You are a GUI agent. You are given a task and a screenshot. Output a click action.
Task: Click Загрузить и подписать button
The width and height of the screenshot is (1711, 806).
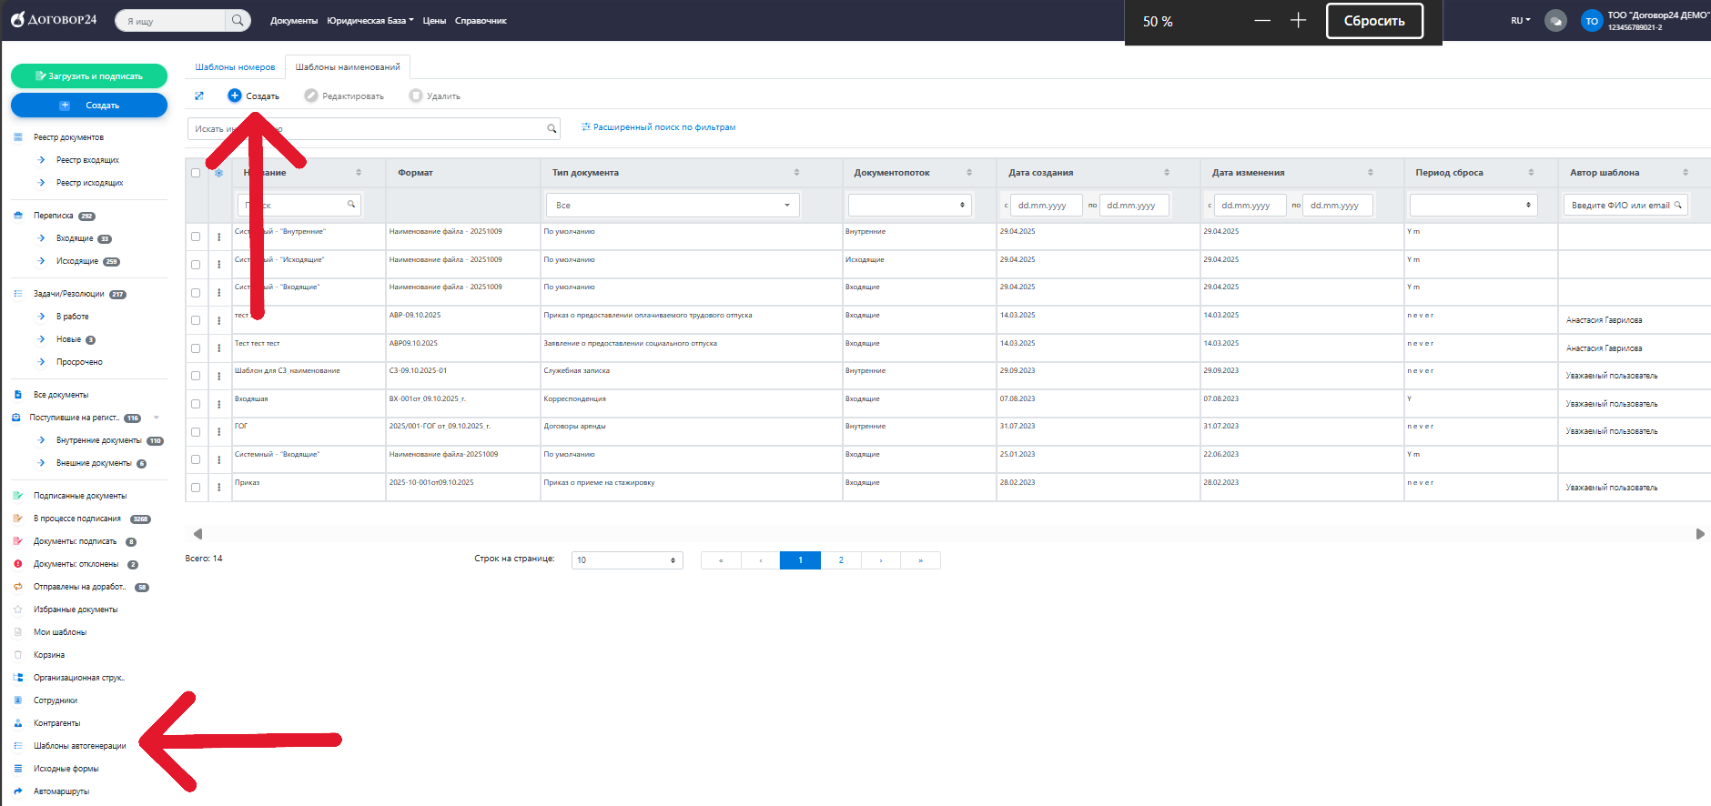click(x=89, y=76)
